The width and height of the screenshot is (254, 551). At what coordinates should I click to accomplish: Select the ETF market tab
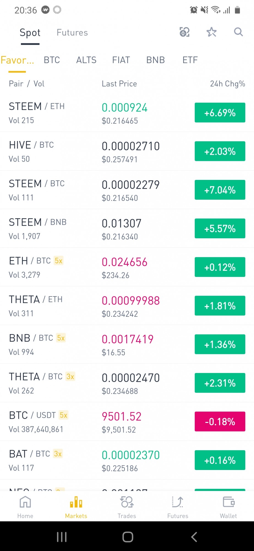click(190, 60)
